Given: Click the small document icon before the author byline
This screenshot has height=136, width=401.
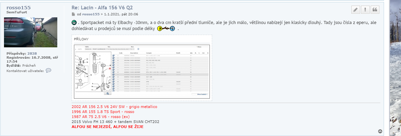Looking at the screenshot, I should click(74, 14).
